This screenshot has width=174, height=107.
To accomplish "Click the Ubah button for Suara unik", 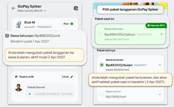I will tap(67, 77).
